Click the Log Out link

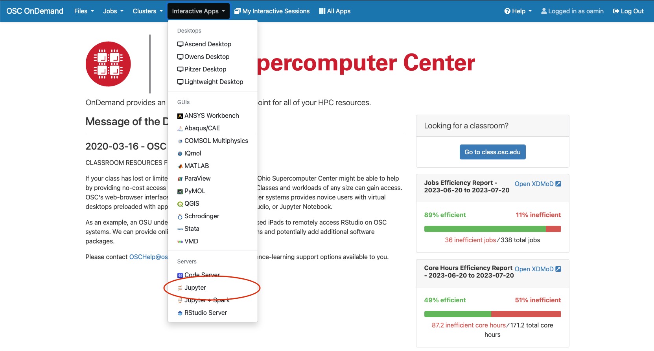coord(628,11)
